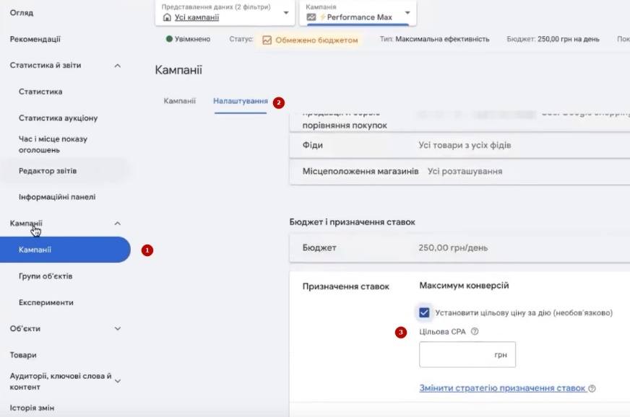This screenshot has width=630, height=417.
Task: Click the Обмежено бюджетом status chart icon
Action: (x=267, y=40)
